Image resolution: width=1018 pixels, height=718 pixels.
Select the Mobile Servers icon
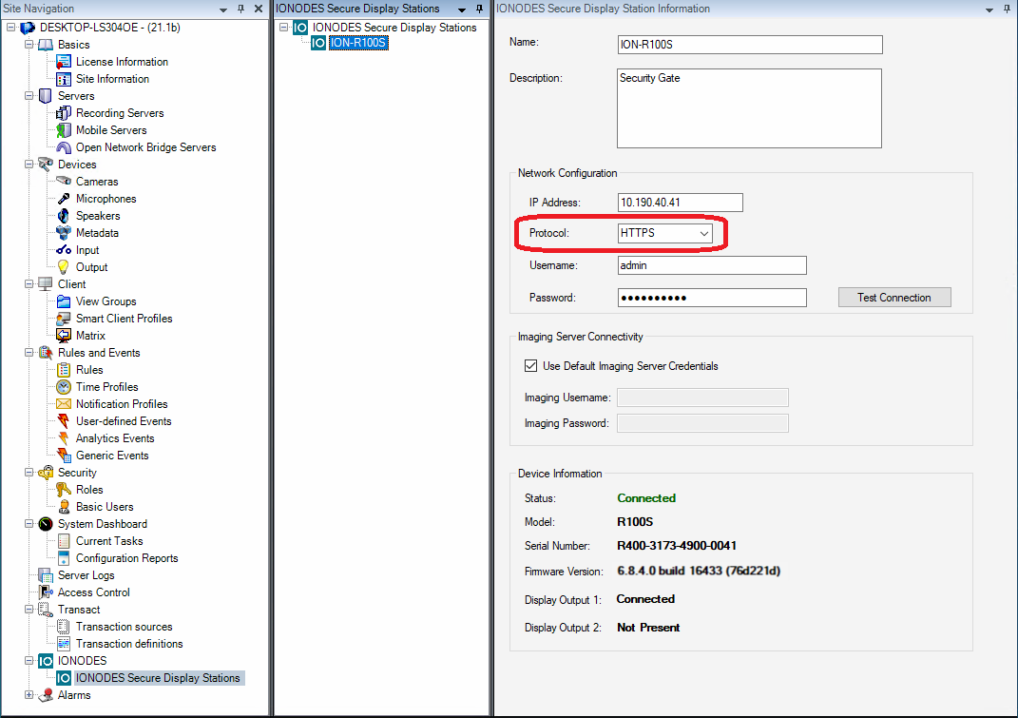coord(64,130)
